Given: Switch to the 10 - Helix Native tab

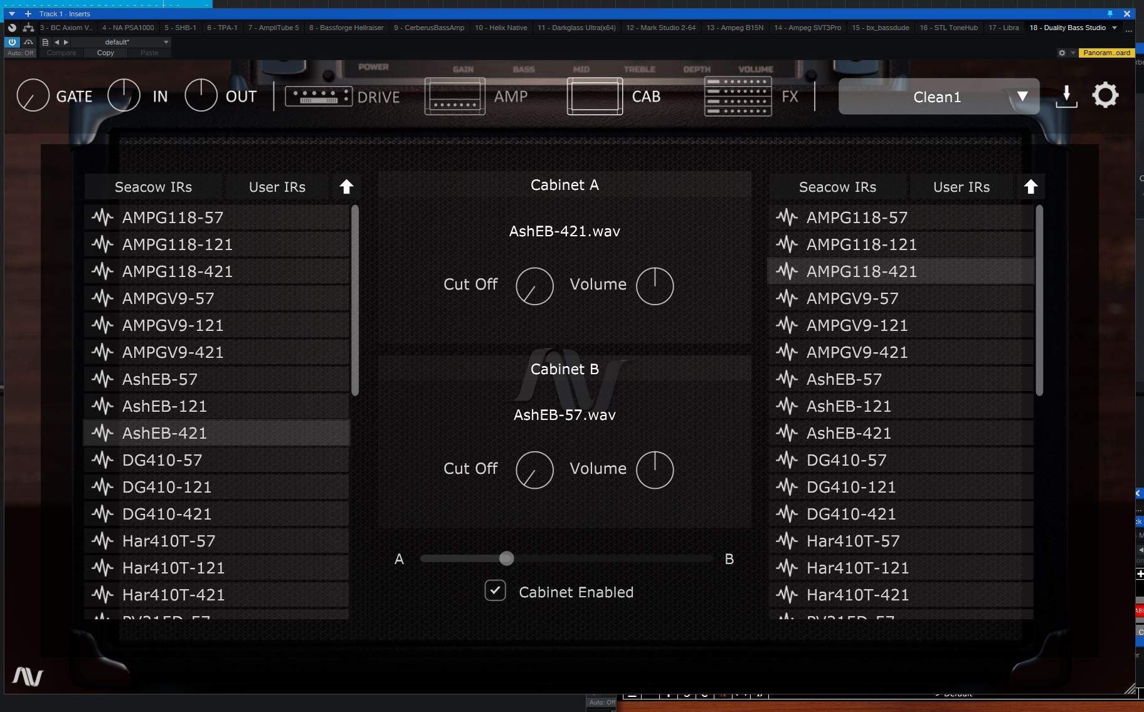Looking at the screenshot, I should coord(501,28).
